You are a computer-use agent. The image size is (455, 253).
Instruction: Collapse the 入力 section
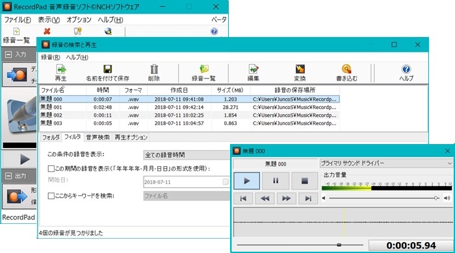8,54
